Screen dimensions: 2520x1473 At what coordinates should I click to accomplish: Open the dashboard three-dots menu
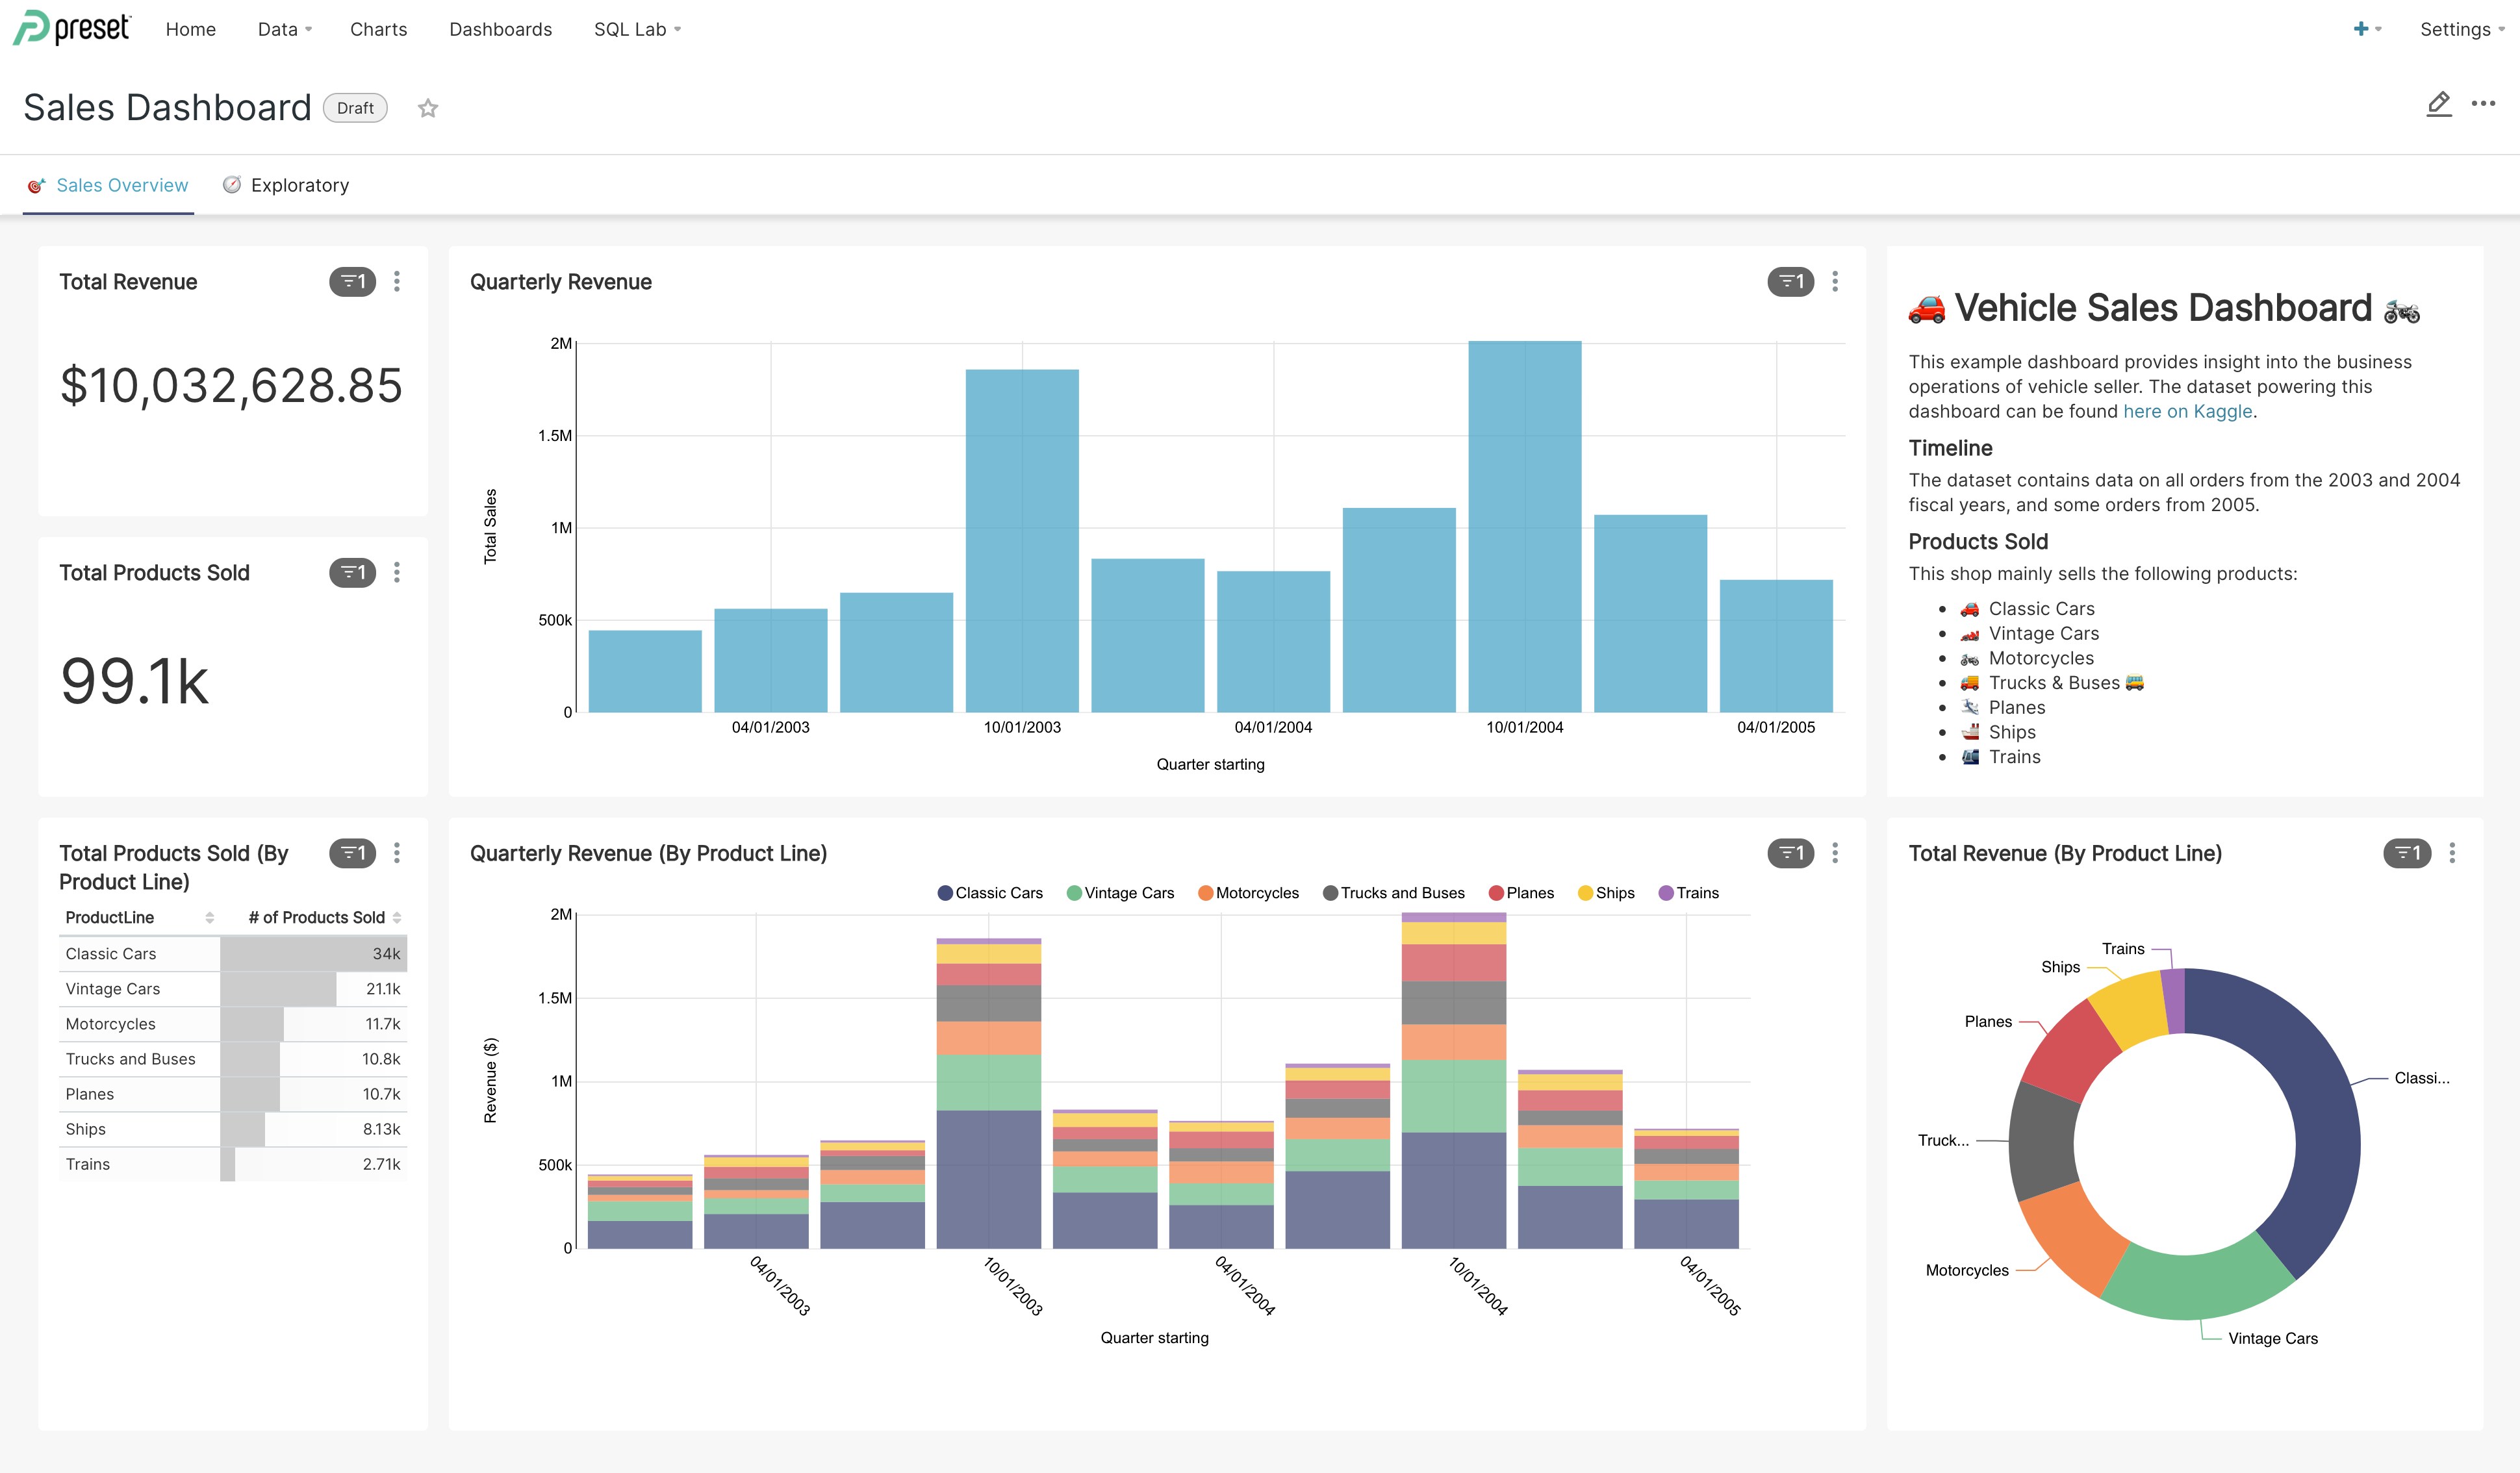pos(2483,104)
